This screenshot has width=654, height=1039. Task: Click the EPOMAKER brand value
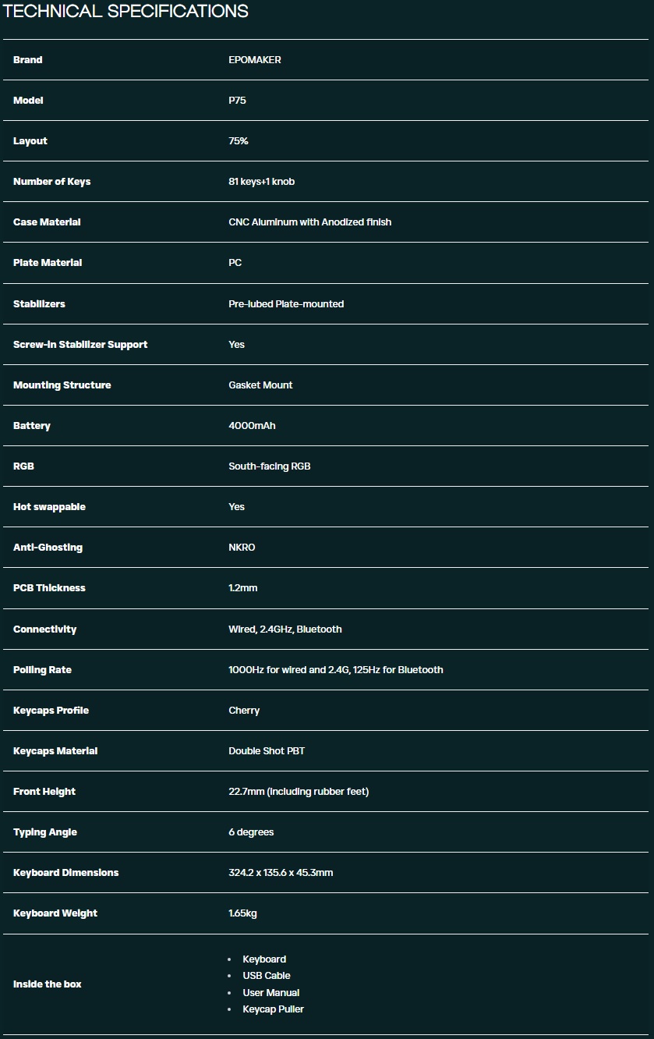pyautogui.click(x=255, y=60)
